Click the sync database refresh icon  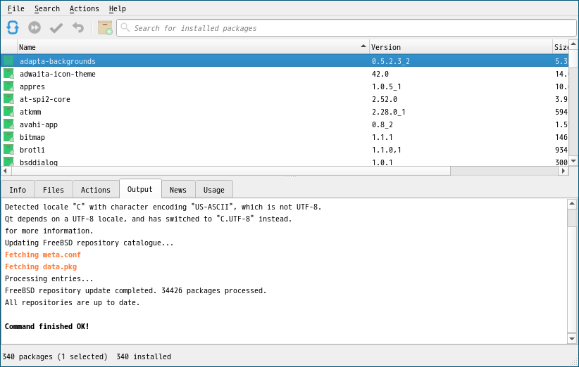(x=13, y=27)
